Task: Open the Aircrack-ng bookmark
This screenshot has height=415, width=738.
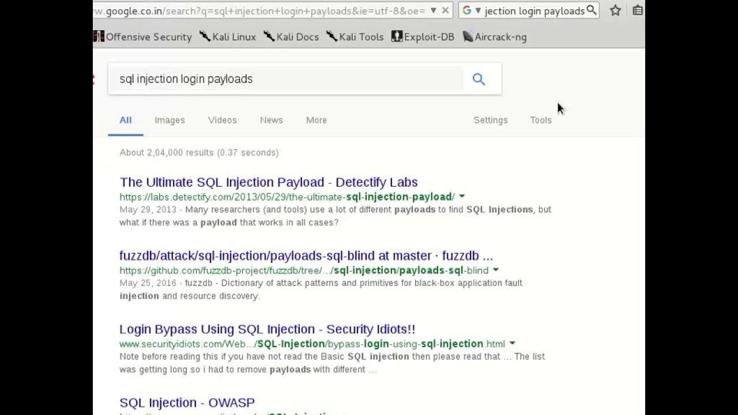Action: pos(494,37)
